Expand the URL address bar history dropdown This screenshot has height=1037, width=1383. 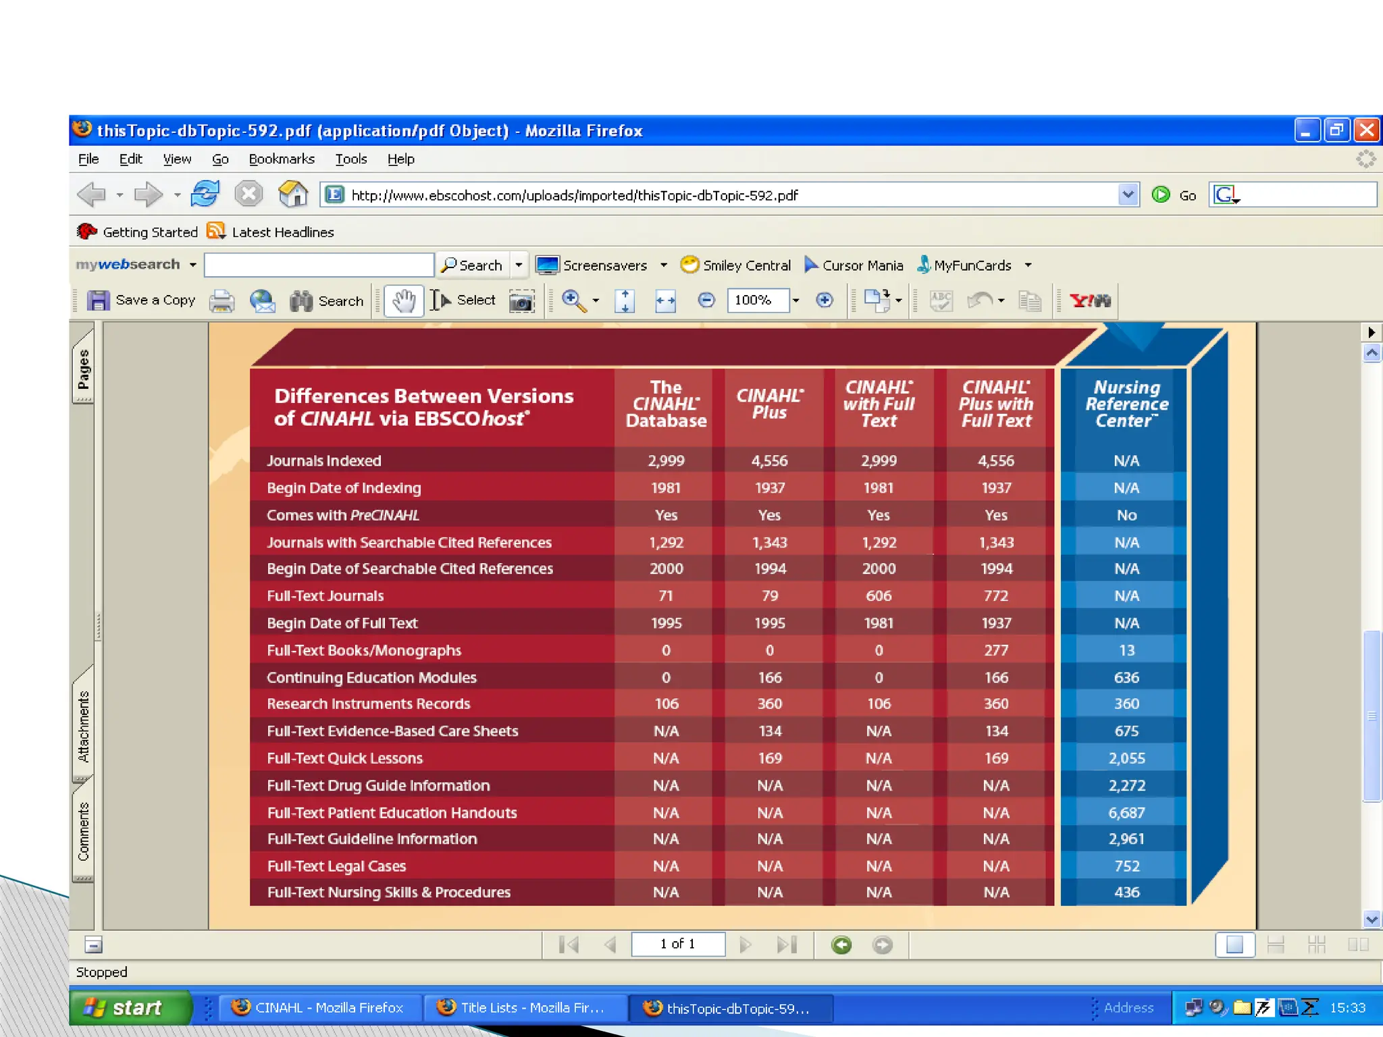click(x=1128, y=195)
